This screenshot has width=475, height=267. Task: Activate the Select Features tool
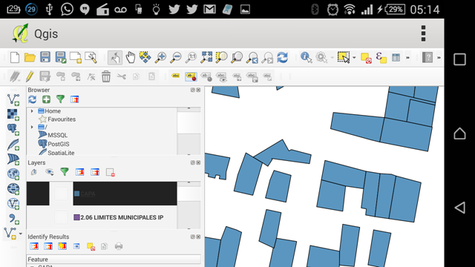(344, 58)
